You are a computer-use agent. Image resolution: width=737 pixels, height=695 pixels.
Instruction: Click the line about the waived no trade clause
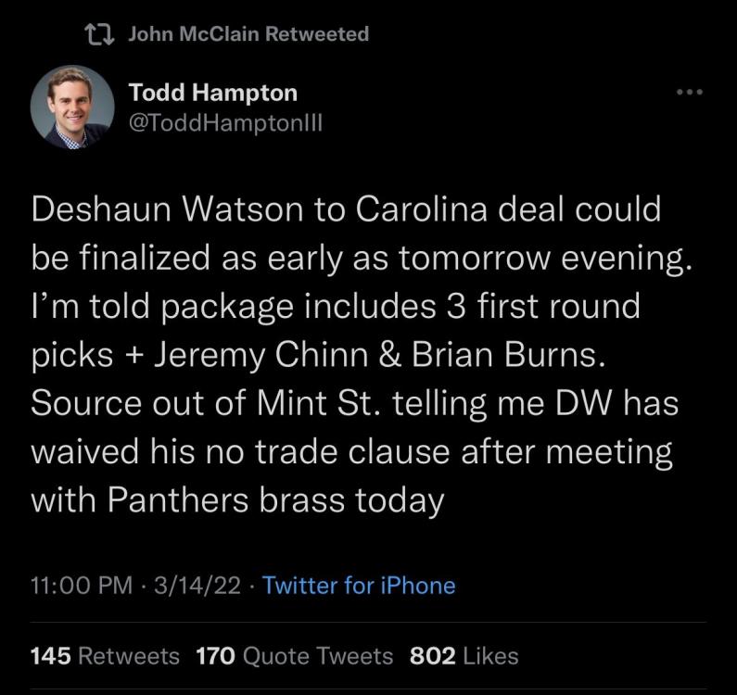click(x=351, y=453)
